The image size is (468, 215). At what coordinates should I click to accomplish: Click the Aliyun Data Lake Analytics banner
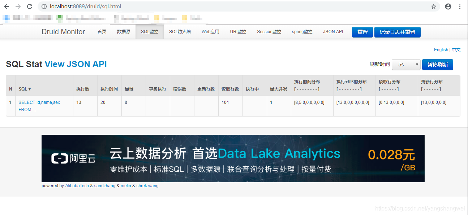click(x=233, y=158)
